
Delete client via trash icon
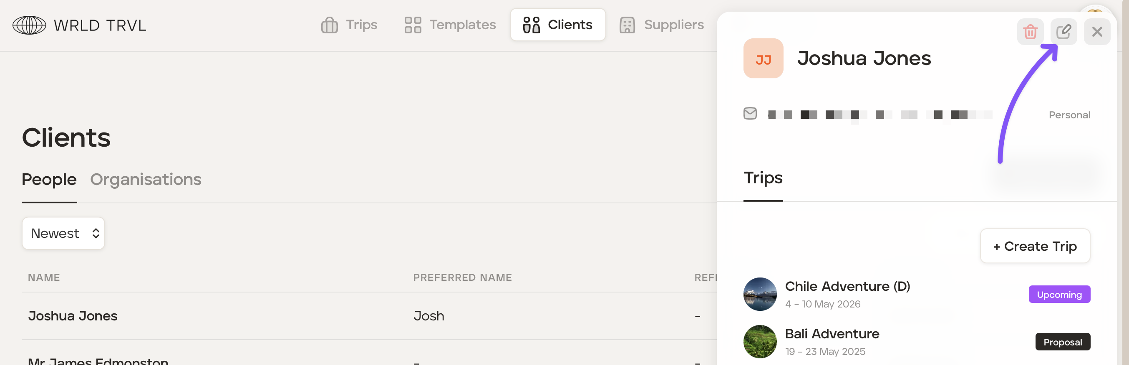coord(1030,32)
